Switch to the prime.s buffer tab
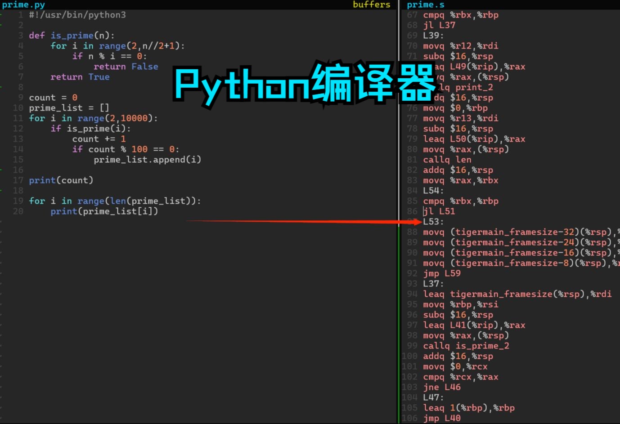Image resolution: width=620 pixels, height=424 pixels. click(426, 4)
